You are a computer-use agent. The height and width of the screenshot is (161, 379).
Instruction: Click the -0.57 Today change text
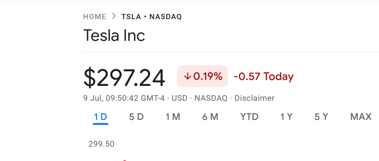pyautogui.click(x=264, y=76)
